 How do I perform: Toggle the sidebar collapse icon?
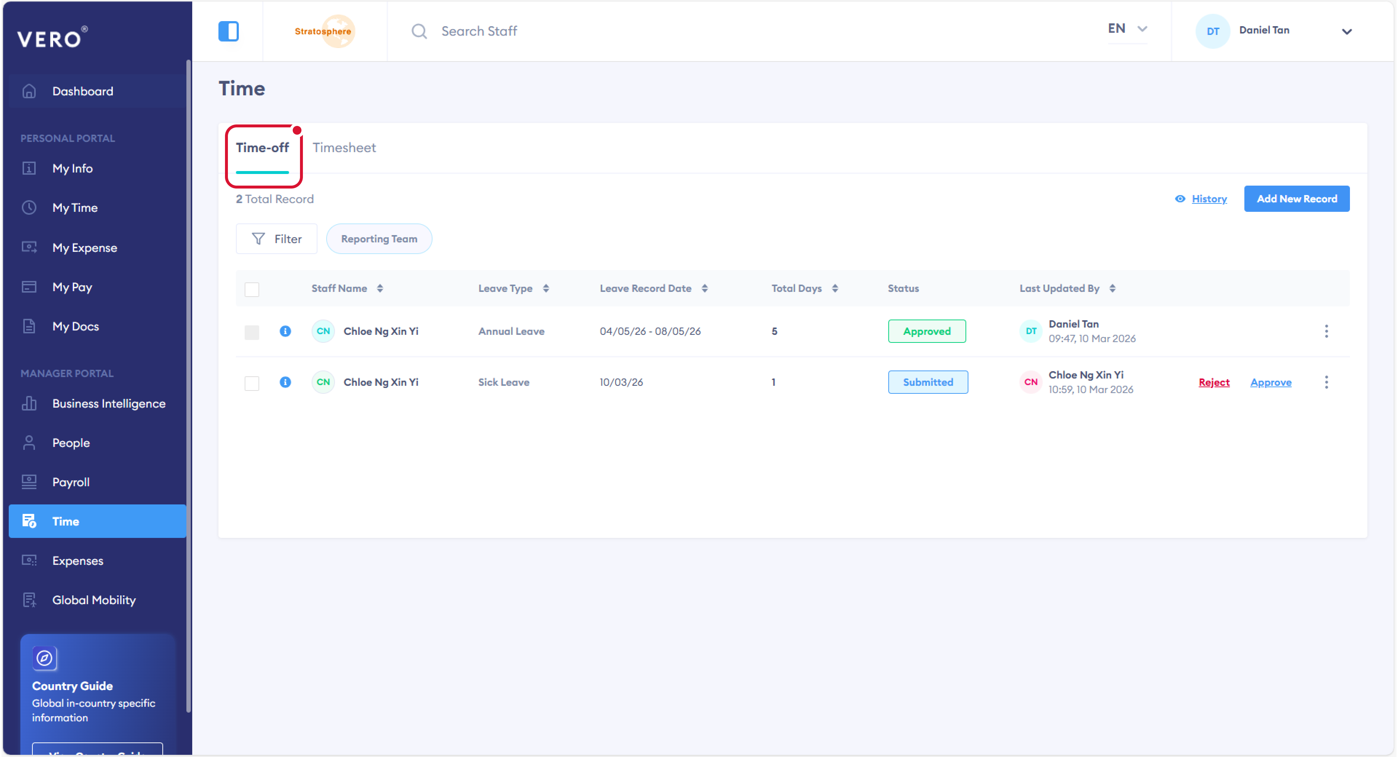tap(228, 31)
